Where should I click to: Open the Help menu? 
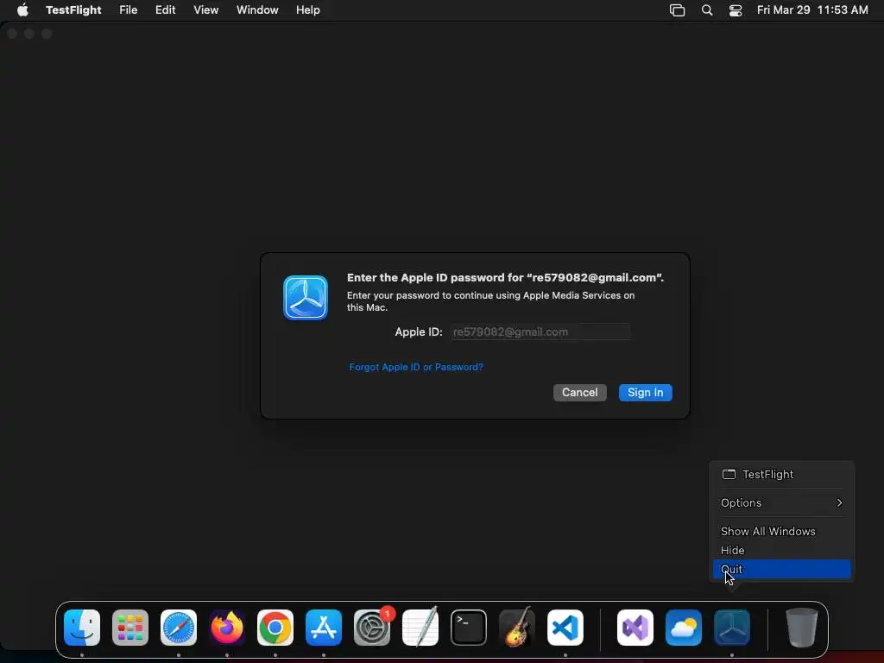(x=308, y=9)
